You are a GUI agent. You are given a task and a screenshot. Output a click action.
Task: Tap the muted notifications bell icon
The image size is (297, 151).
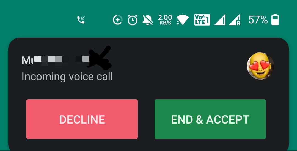[x=148, y=20]
